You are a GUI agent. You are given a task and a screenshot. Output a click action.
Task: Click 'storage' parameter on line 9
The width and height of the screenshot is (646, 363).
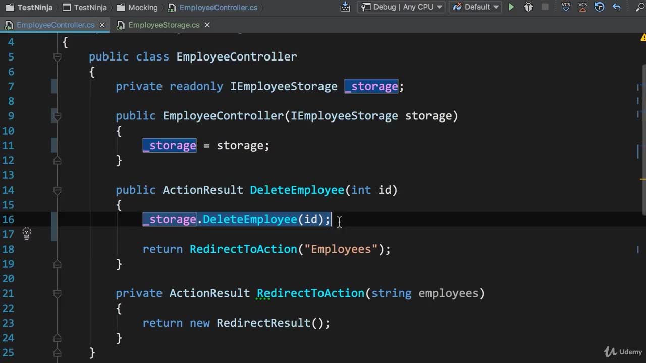(428, 116)
